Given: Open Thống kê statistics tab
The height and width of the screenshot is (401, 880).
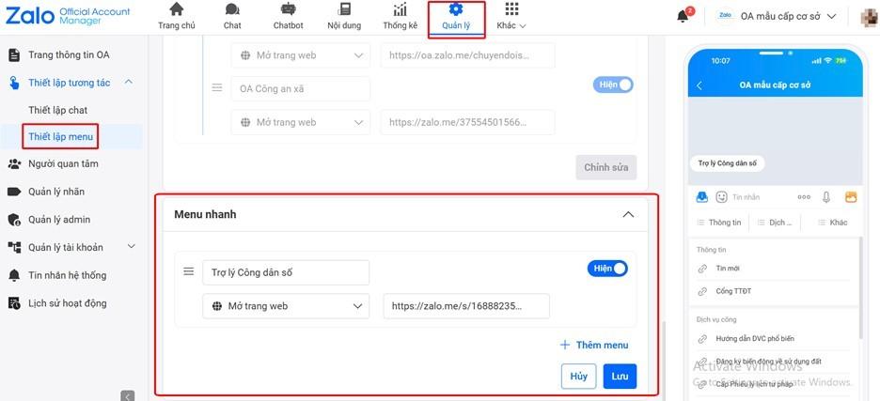Looking at the screenshot, I should (x=401, y=16).
